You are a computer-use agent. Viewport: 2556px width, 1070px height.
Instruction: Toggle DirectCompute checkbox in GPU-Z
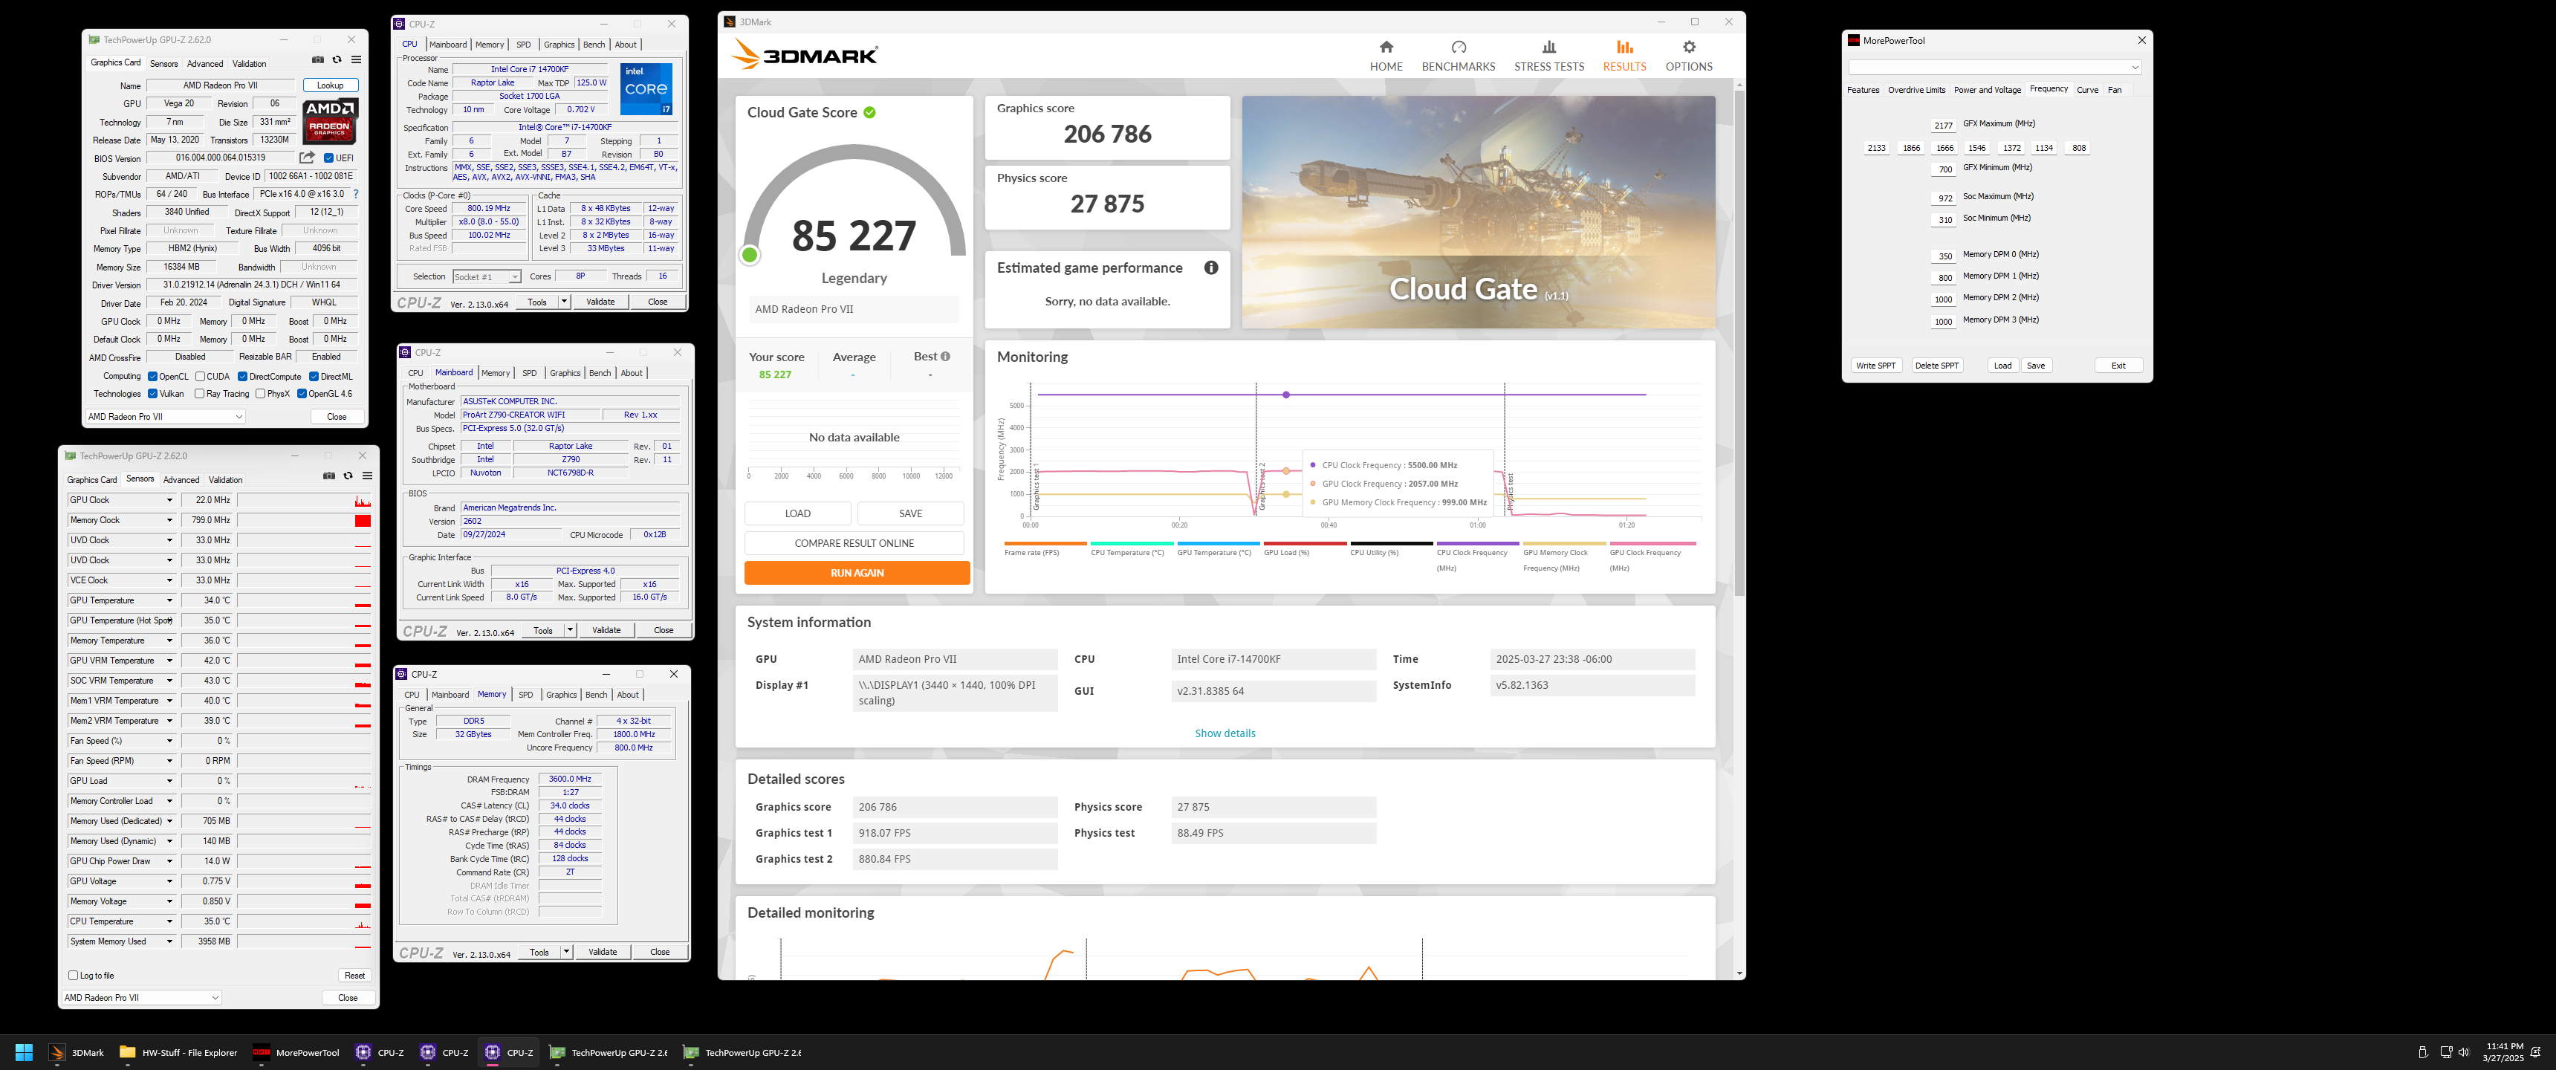[242, 376]
